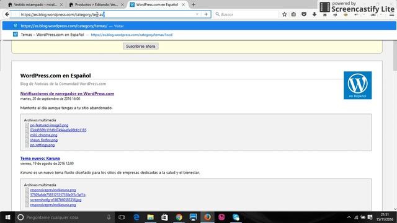Close the Productos Editando tab

coord(122,4)
